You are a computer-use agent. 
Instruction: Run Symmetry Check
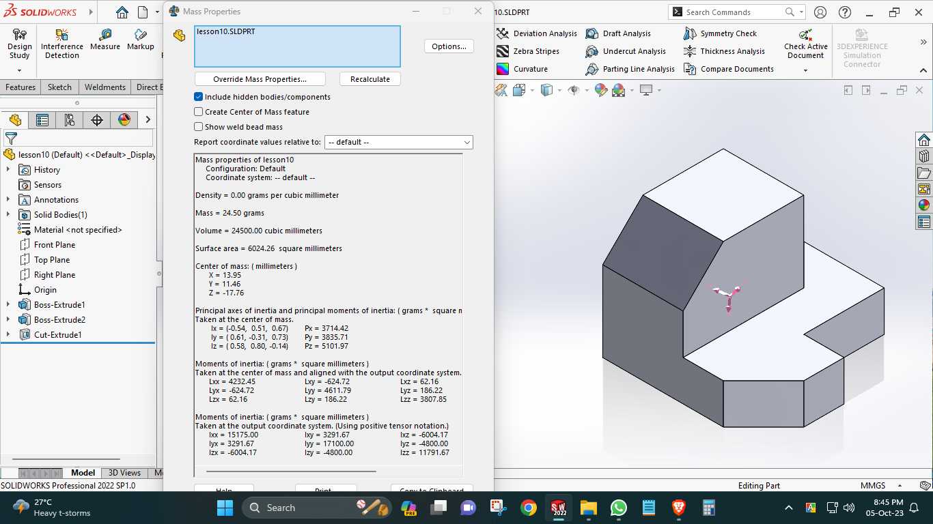click(721, 33)
